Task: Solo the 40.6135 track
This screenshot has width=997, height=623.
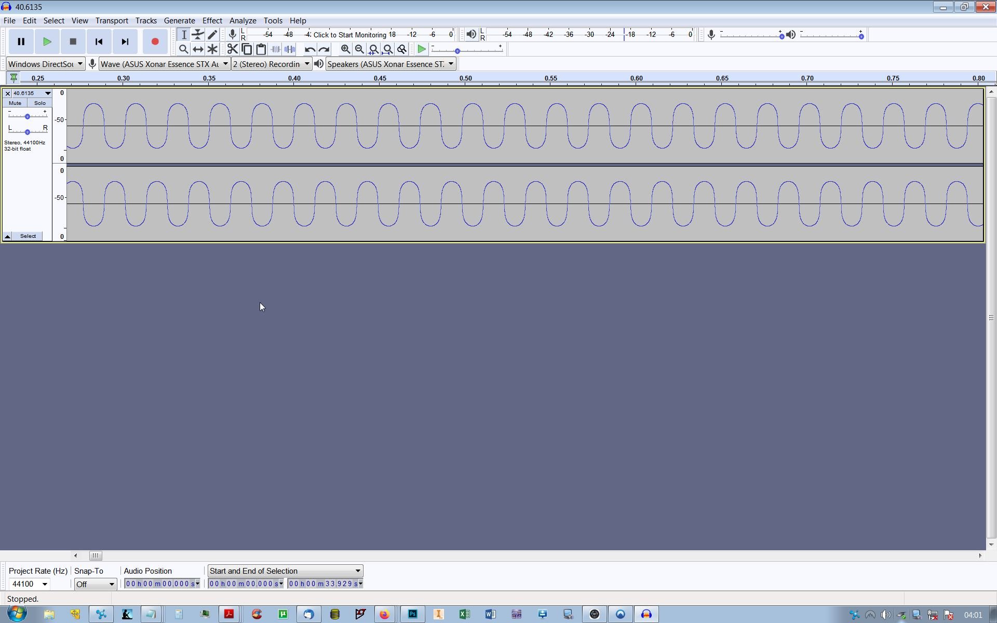Action: click(x=39, y=103)
